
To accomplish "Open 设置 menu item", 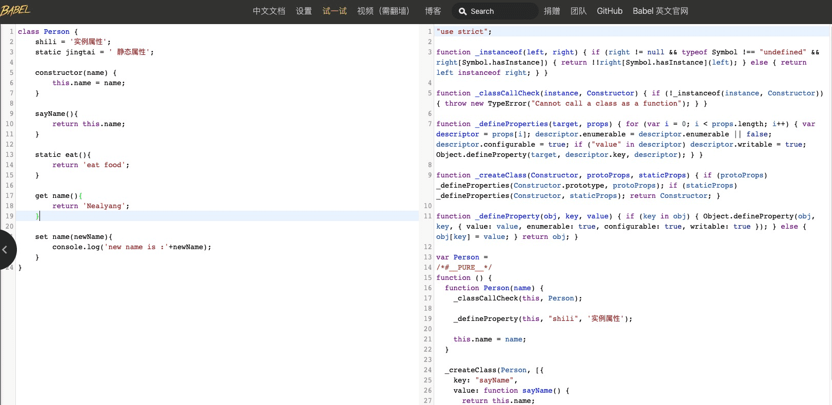I will click(303, 11).
